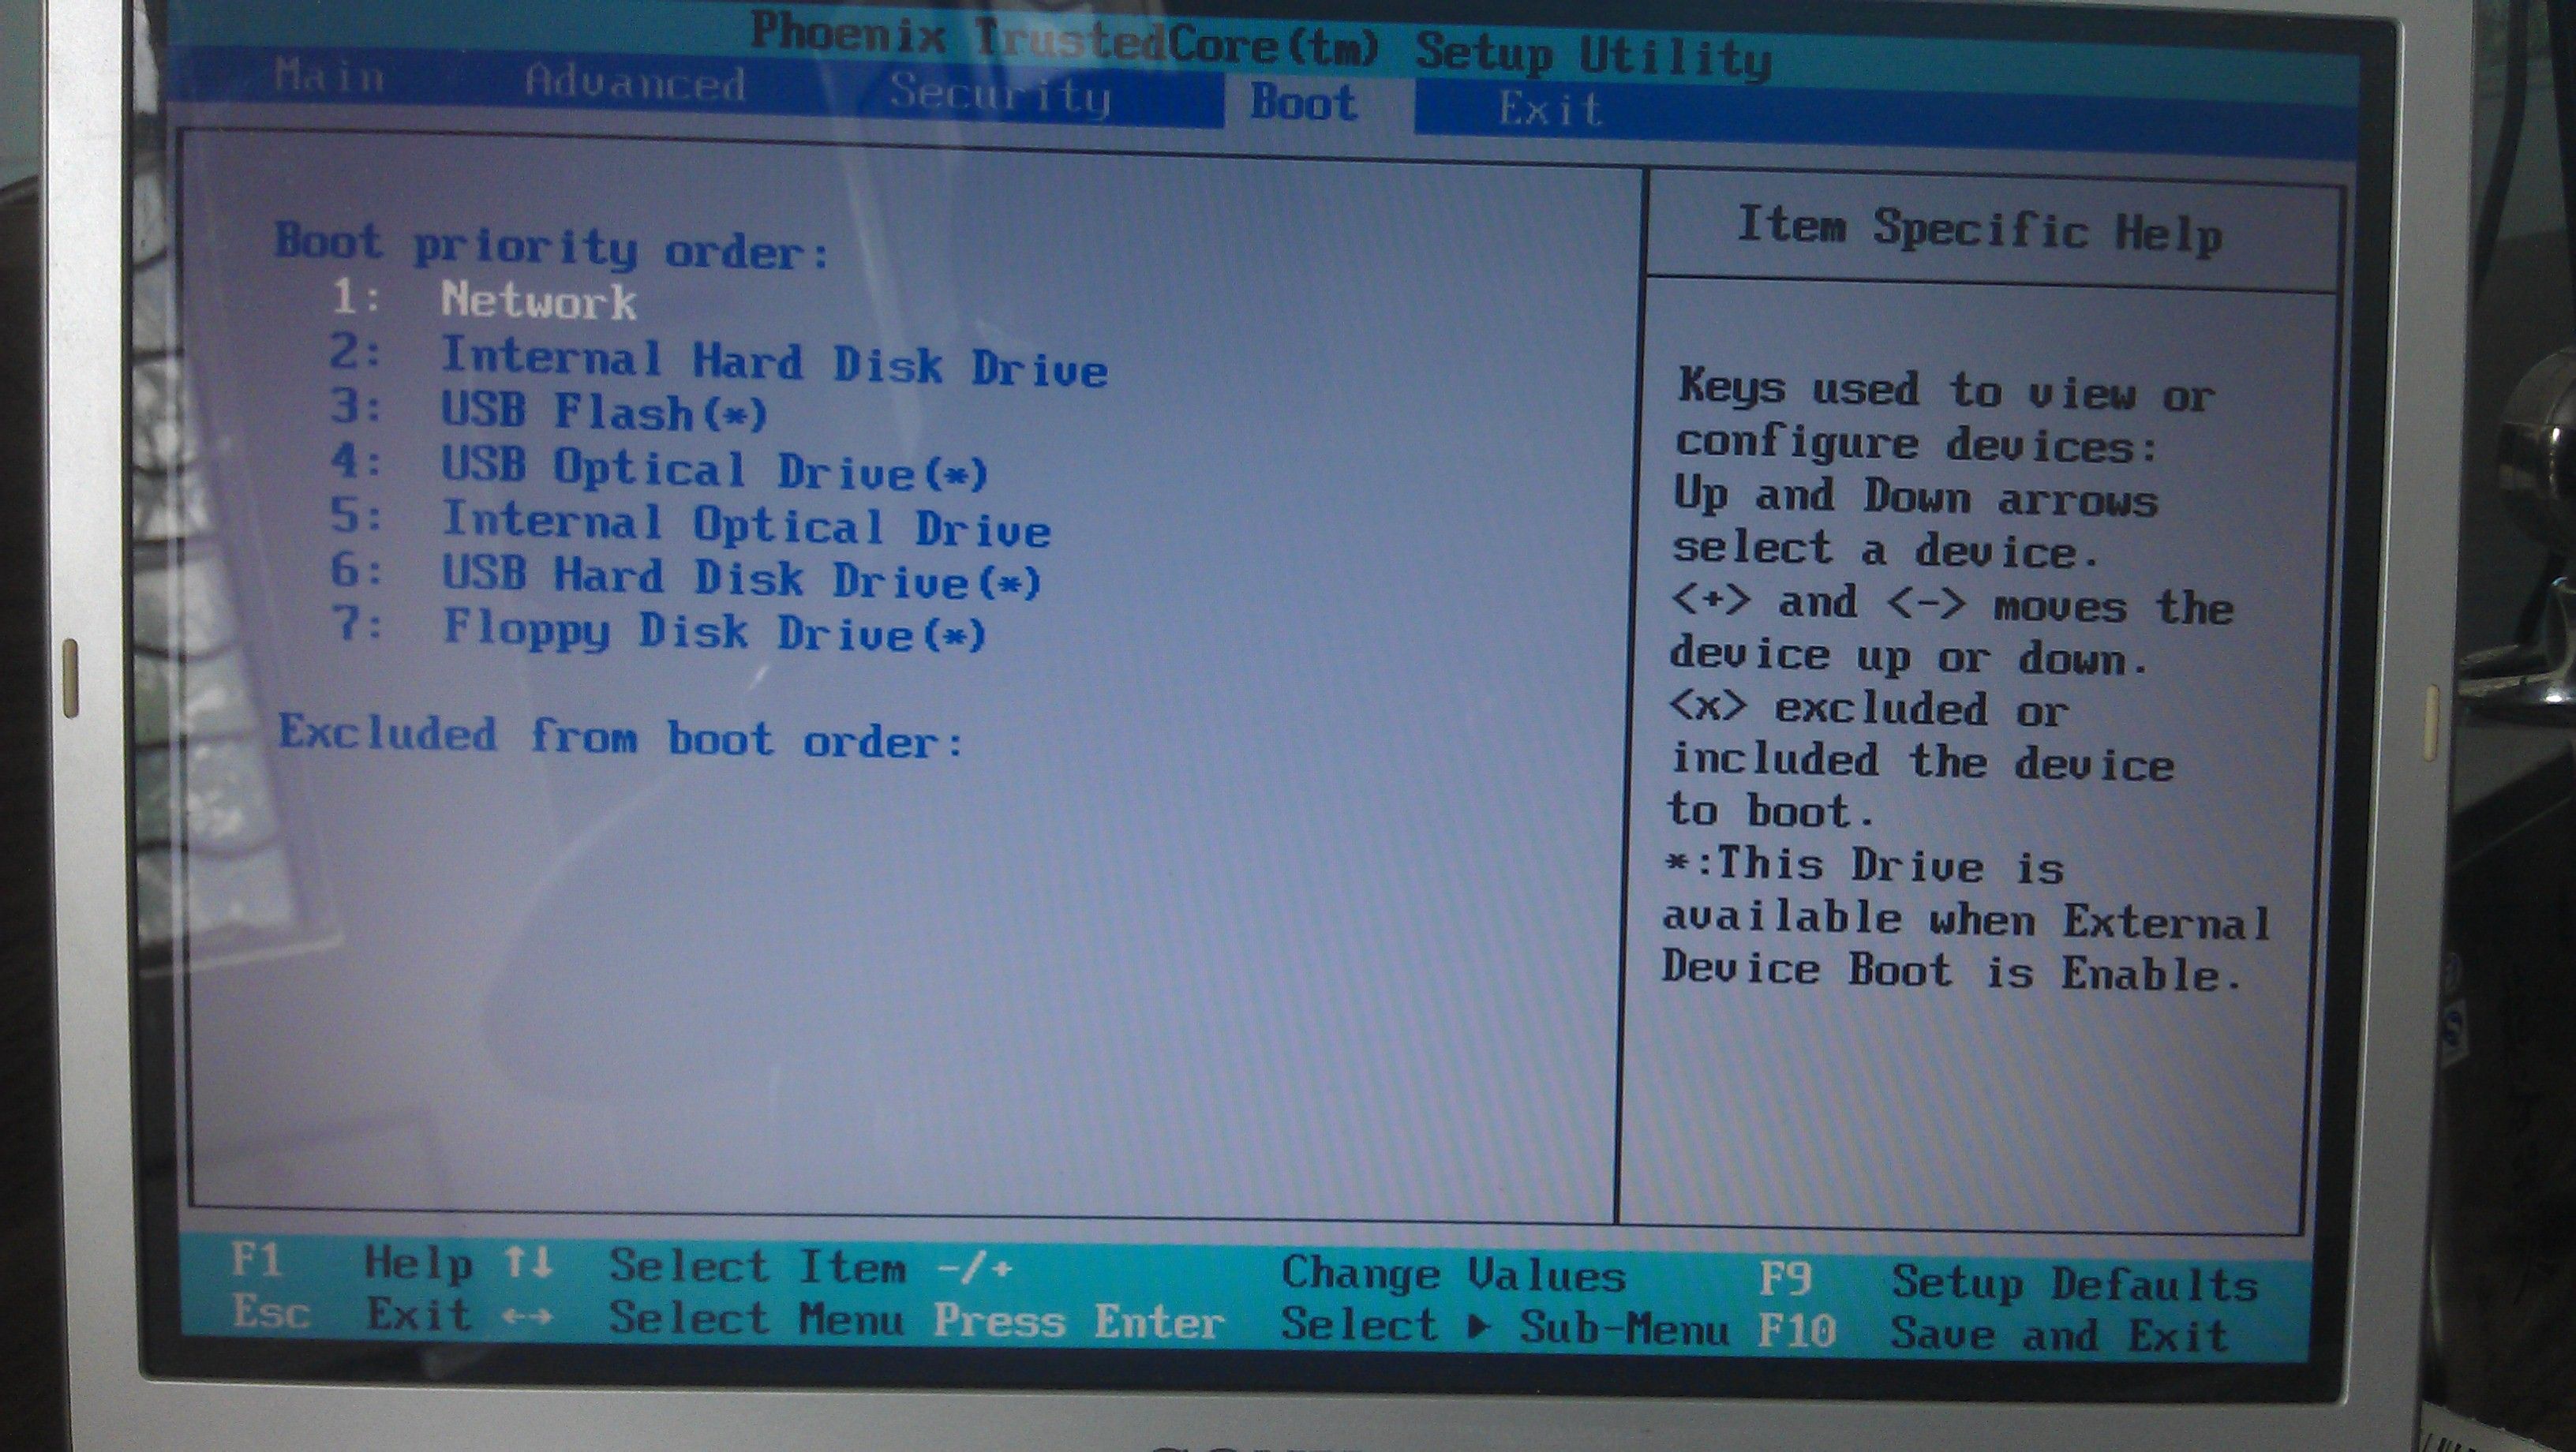This screenshot has height=1452, width=2576.
Task: Click the Phoenix TrustedCore Setup Utility title
Action: click(1261, 46)
